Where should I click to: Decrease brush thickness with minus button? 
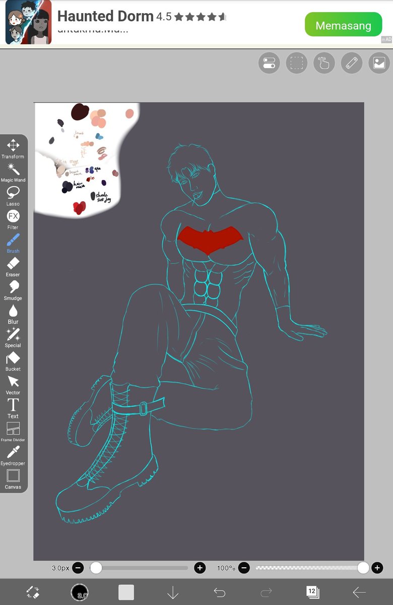pos(78,568)
